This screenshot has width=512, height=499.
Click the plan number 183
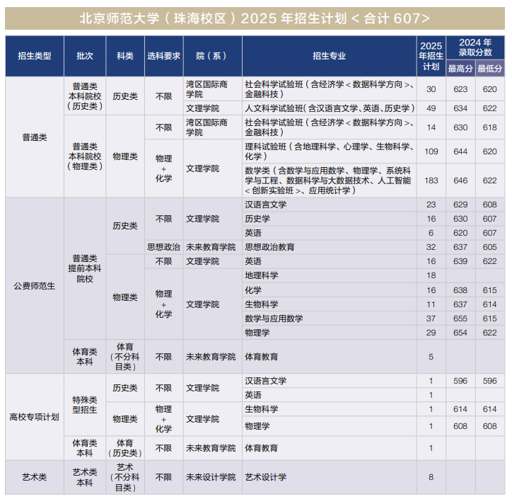(431, 180)
